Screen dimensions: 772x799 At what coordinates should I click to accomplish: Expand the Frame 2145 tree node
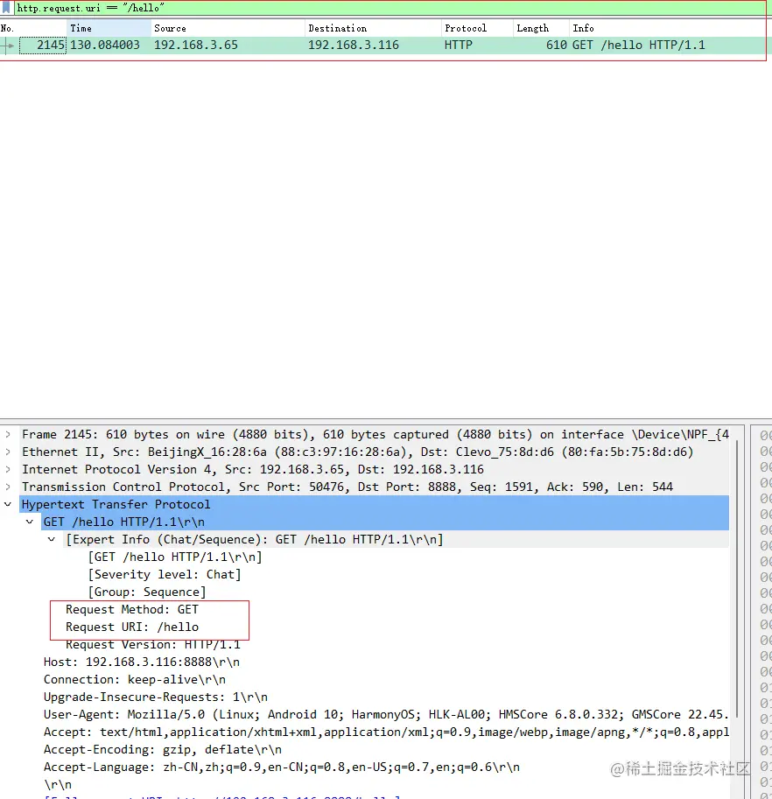8,435
